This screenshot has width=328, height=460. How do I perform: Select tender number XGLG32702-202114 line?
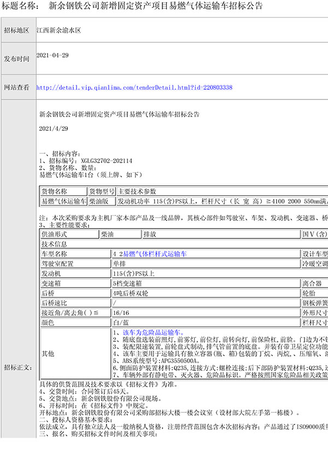(x=86, y=161)
